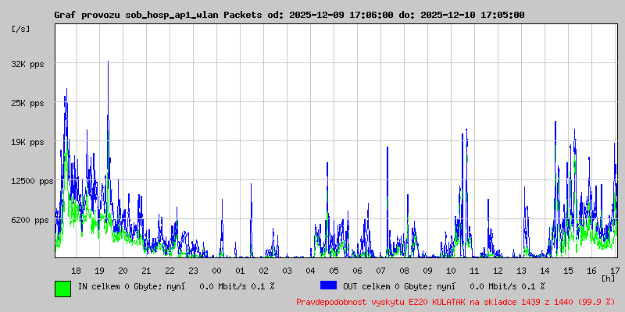This screenshot has height=312, width=625.
Task: Click hour label '21' on x-axis
Action: [146, 271]
